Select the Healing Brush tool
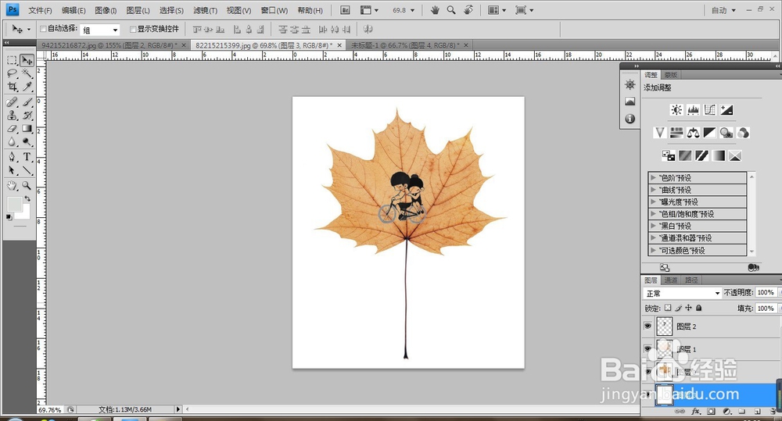 pyautogui.click(x=12, y=102)
